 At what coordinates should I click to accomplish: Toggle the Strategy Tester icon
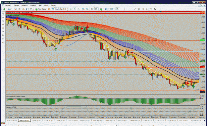31,9
